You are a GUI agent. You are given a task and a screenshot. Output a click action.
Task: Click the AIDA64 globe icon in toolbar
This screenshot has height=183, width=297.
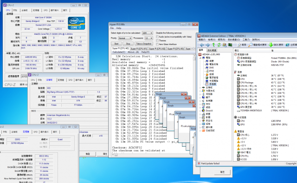click(x=287, y=45)
